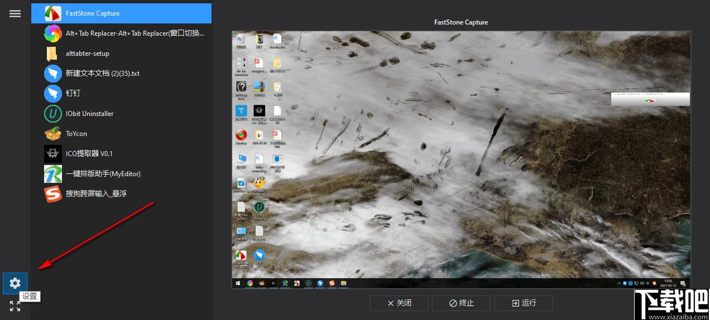The width and height of the screenshot is (710, 320).
Task: Select 新建文本文档 (2)(35).txt entry
Action: pyautogui.click(x=121, y=74)
